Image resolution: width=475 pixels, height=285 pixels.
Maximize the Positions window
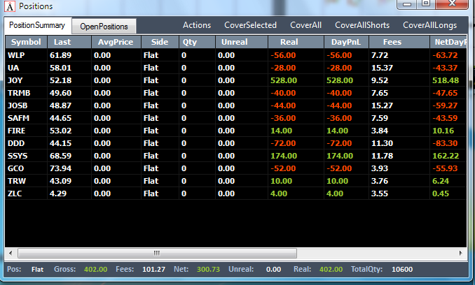coord(426,3)
